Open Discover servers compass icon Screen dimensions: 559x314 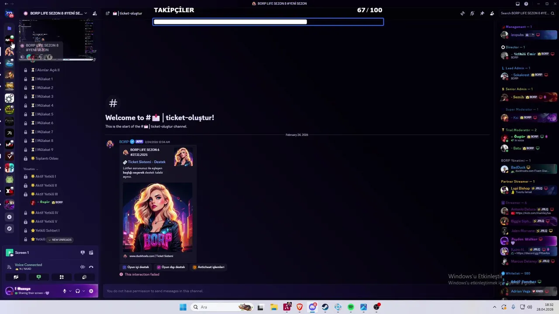(x=9, y=229)
